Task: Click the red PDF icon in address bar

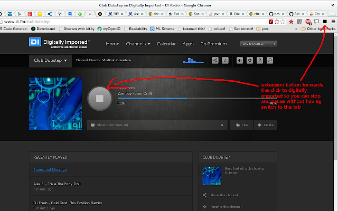Action: click(x=271, y=22)
